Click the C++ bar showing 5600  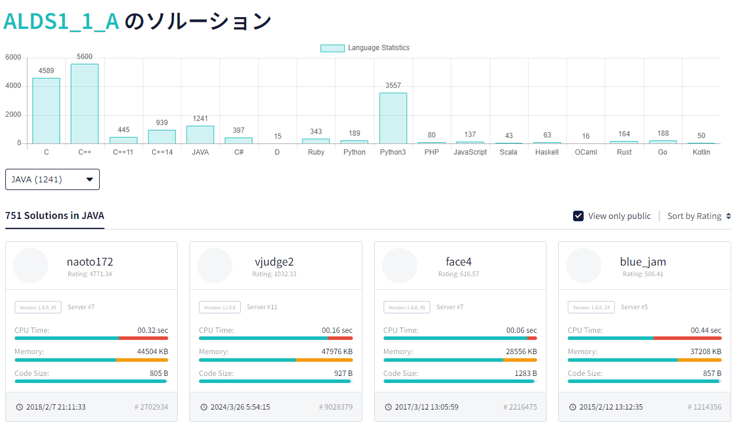click(x=84, y=103)
